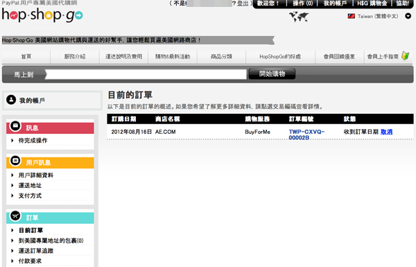Open the 購物&最新活動 navigation tab
This screenshot has width=416, height=267.
click(x=173, y=57)
